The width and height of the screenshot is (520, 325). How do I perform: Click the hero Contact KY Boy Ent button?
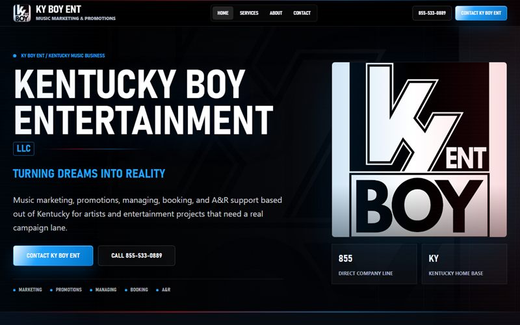tap(53, 255)
